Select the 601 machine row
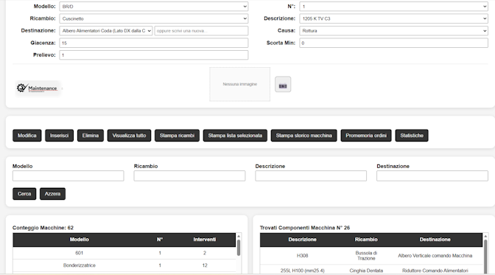The width and height of the screenshot is (495, 275). coord(124,253)
